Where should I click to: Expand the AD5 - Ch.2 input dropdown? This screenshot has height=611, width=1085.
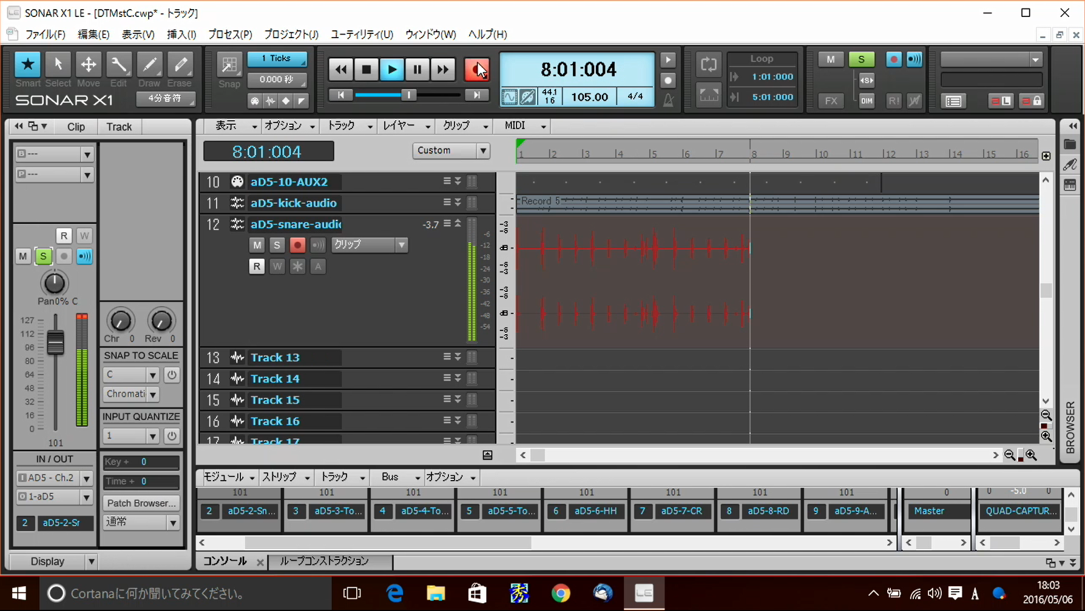86,478
